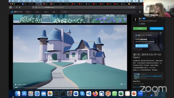Screen dimensions: 174x98
Task: Click the artwork title ending in Rayson
Action: click(147, 56)
